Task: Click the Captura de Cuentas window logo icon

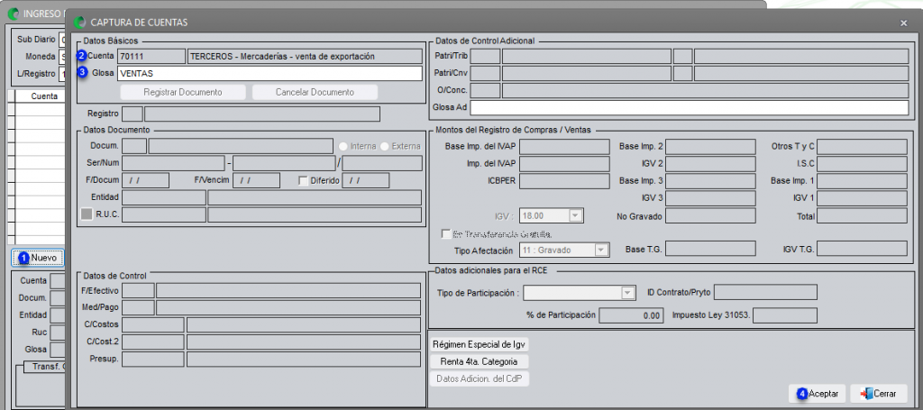Action: [79, 23]
